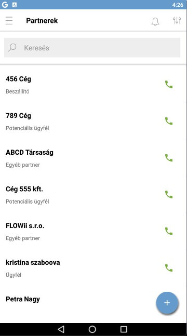Call kristina szaboova phone icon
This screenshot has height=336, width=187.
tap(169, 267)
